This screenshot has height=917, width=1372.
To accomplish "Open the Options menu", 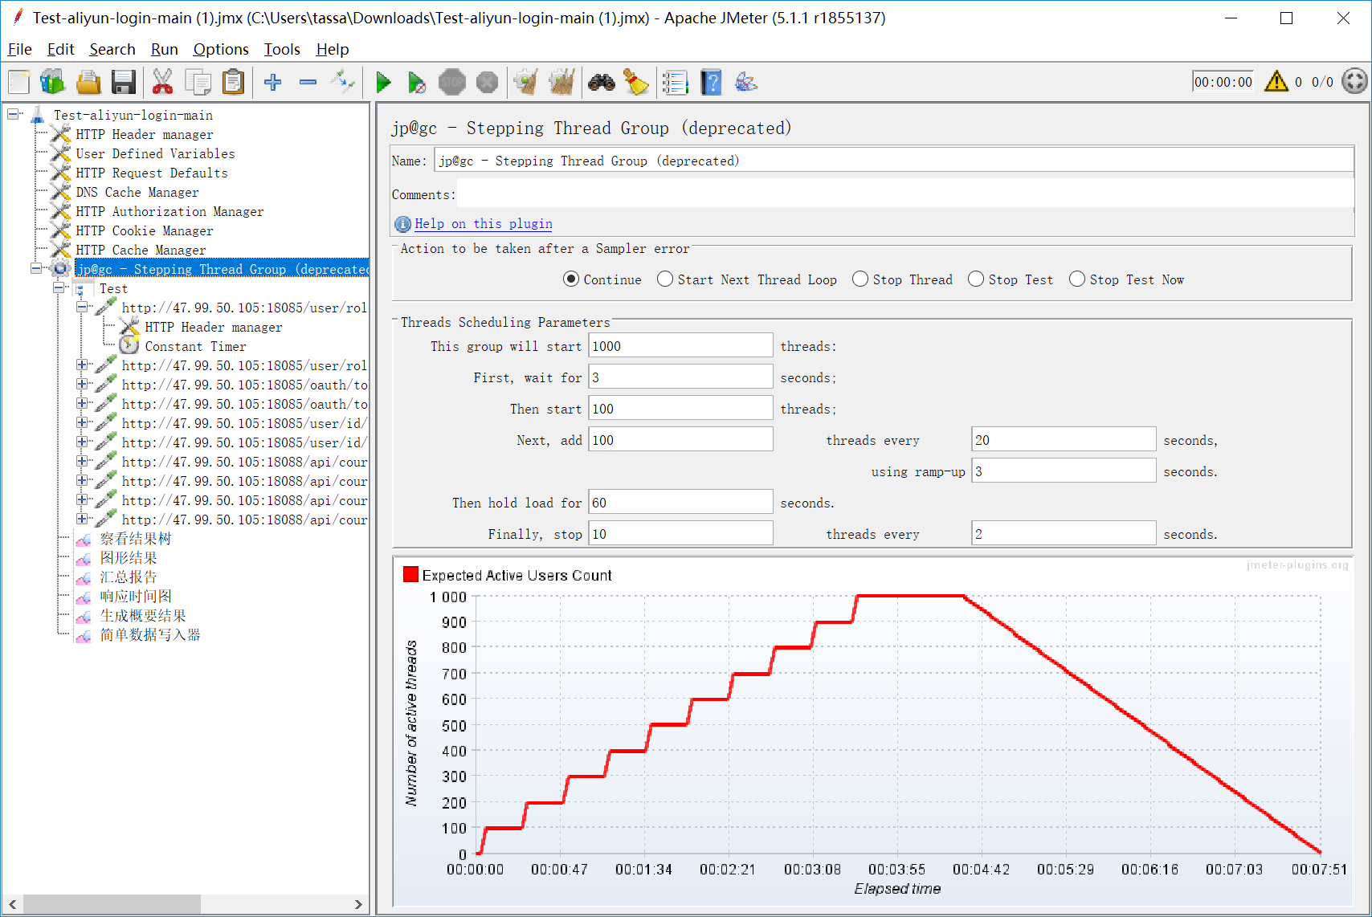I will [221, 49].
